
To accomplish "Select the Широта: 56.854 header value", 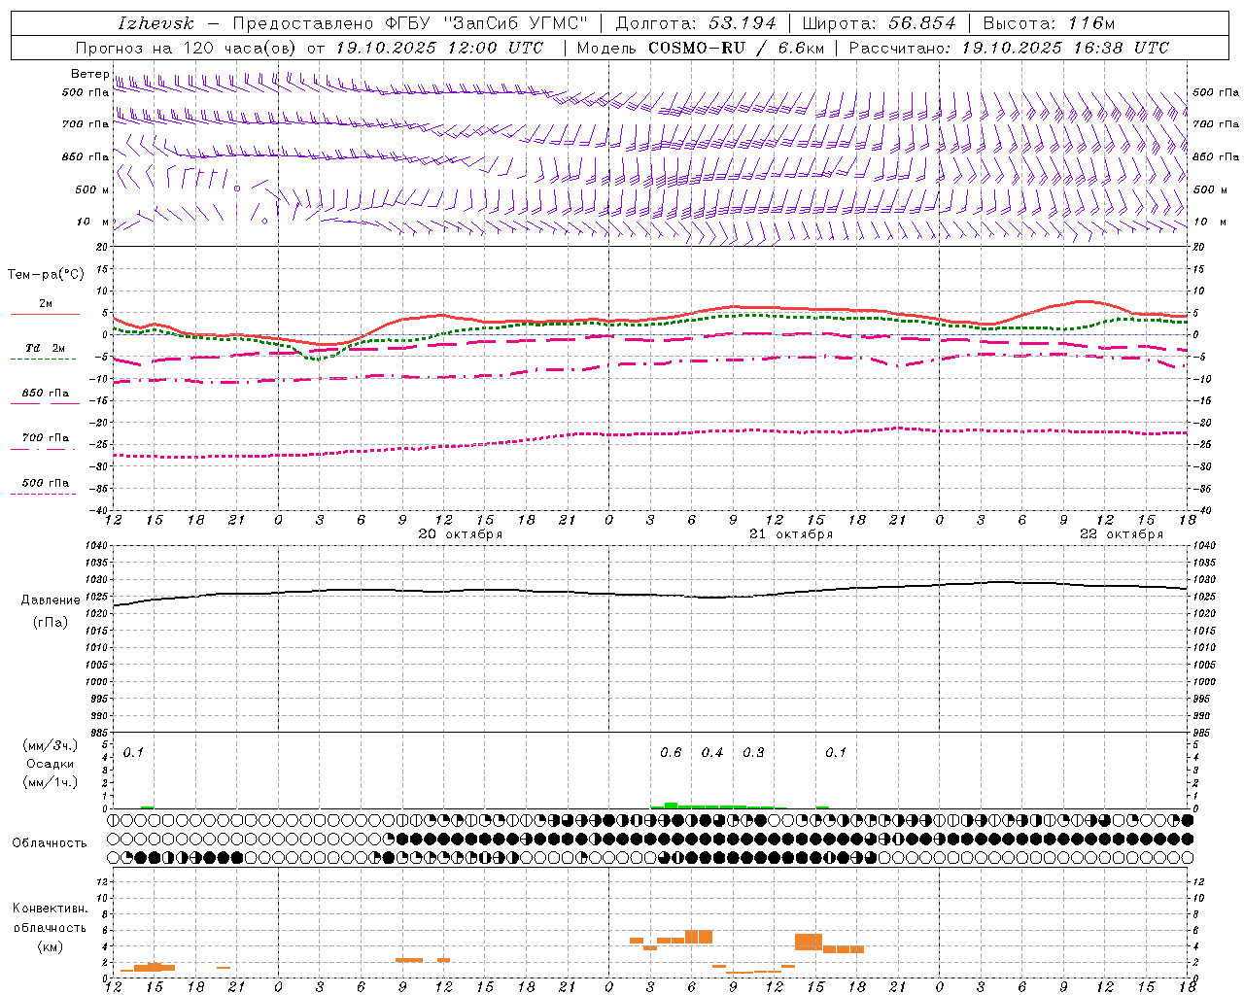I will click(x=879, y=23).
